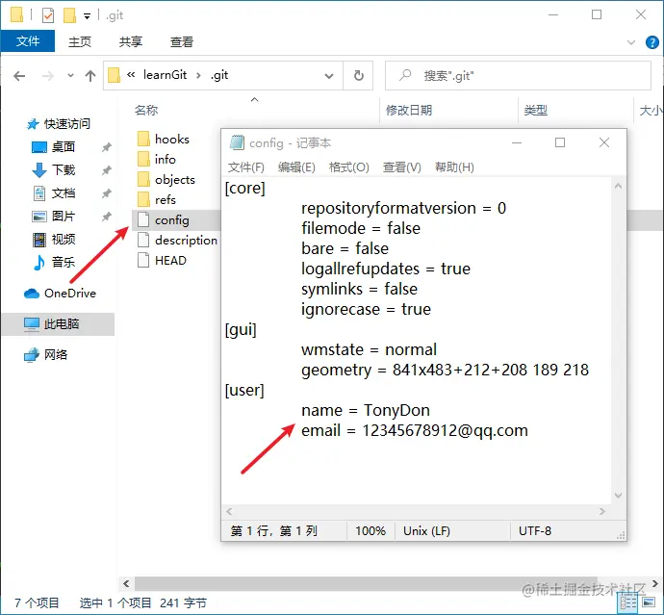
Task: Select 视频 in the navigation pane
Action: click(53, 240)
